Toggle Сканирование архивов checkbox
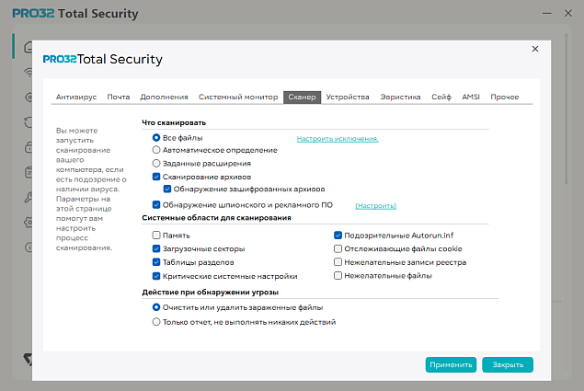The height and width of the screenshot is (391, 584). (x=156, y=177)
